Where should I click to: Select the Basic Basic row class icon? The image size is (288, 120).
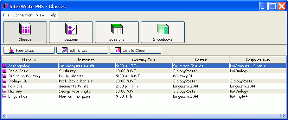pos(4,71)
